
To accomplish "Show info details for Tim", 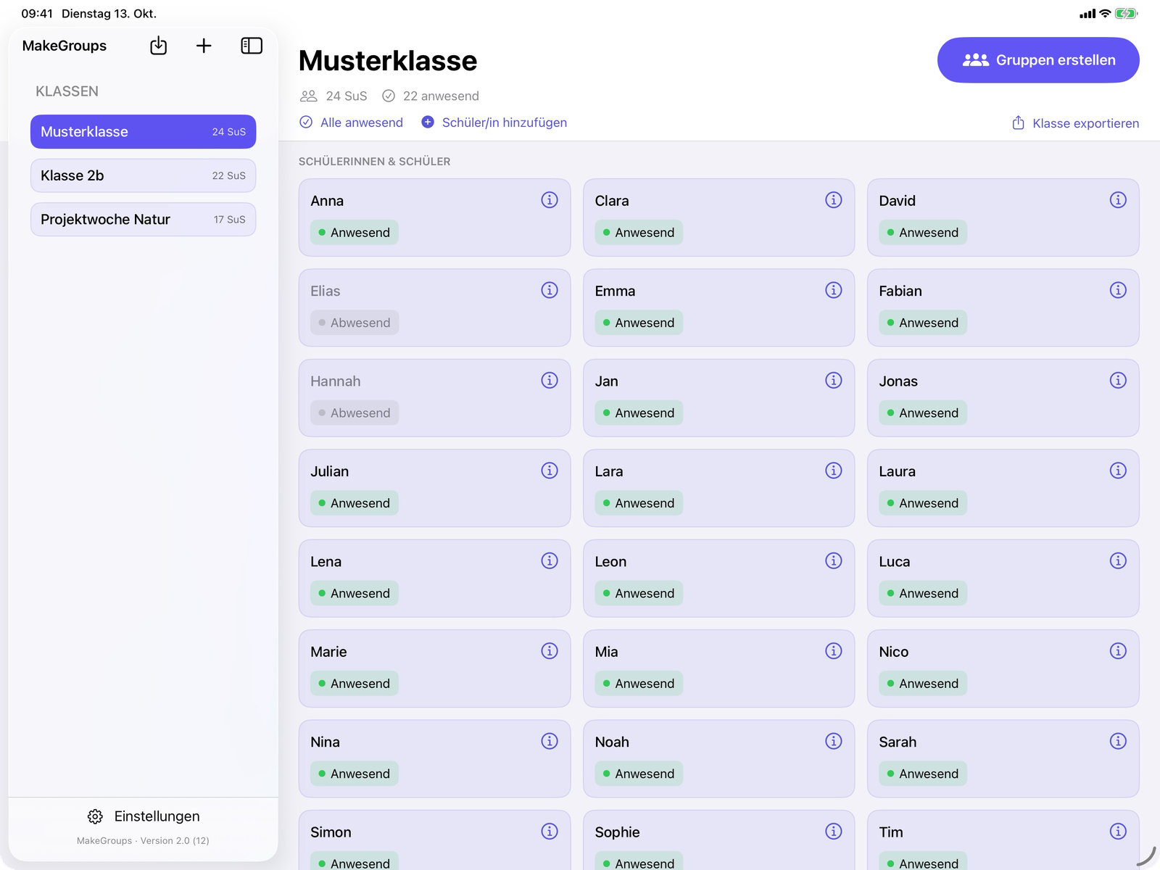I will click(x=1118, y=832).
